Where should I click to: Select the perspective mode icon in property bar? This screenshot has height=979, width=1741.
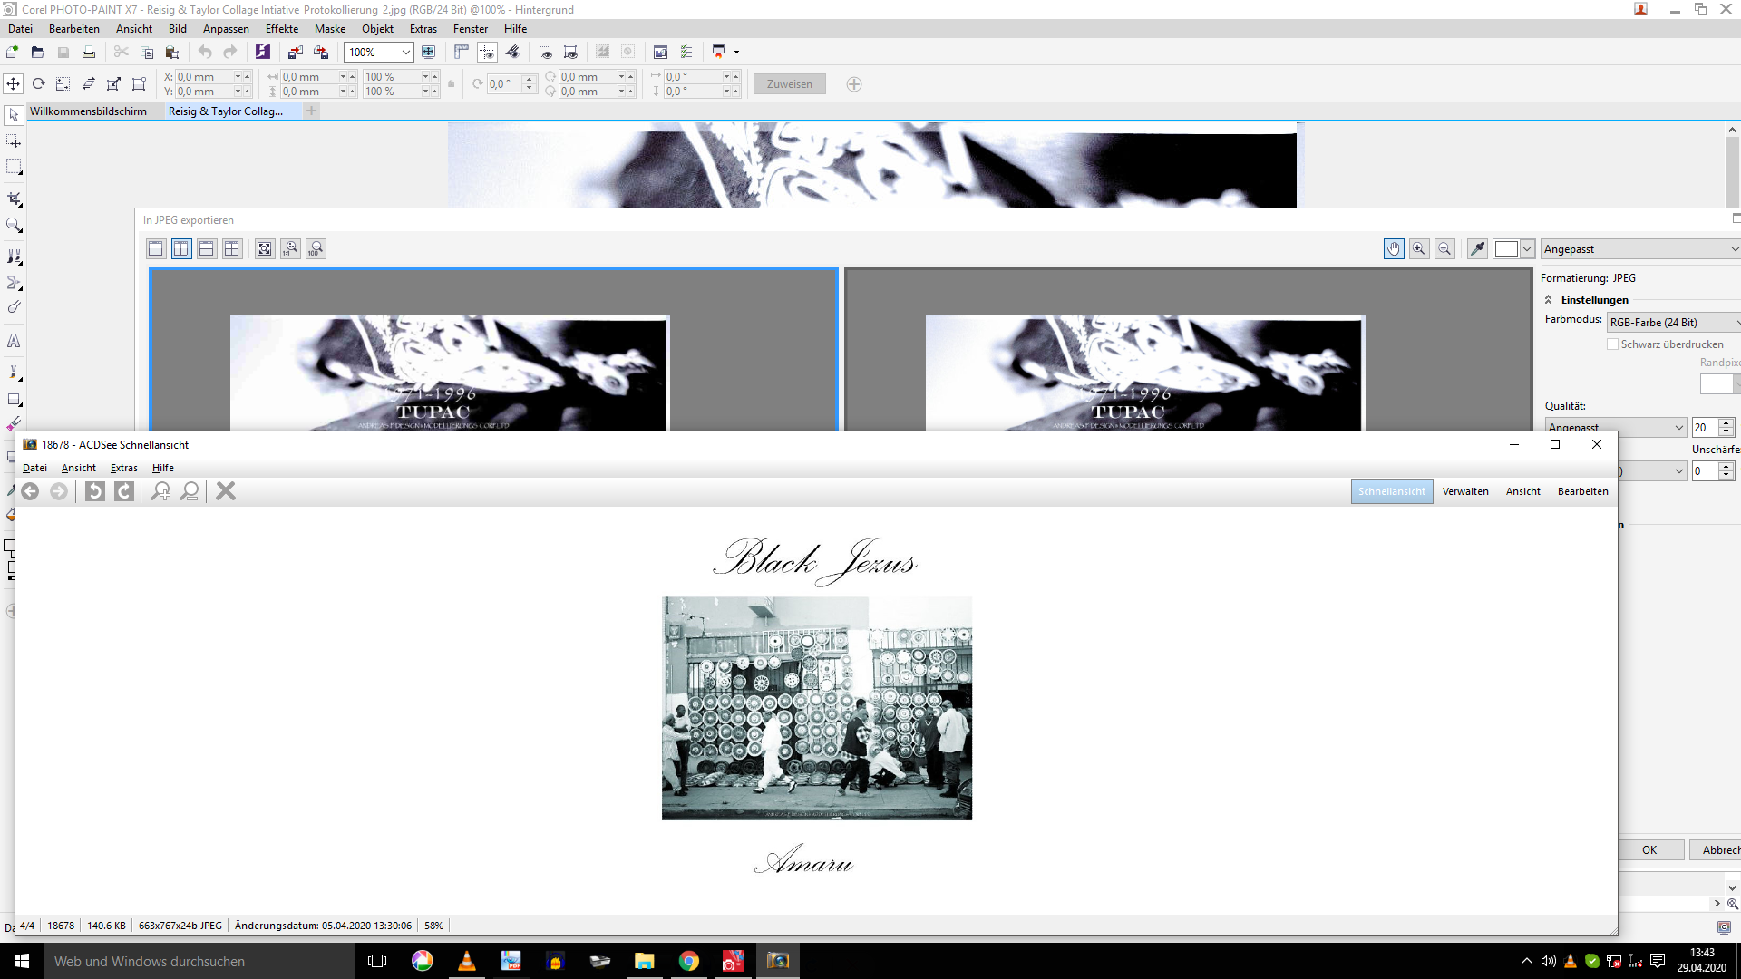point(139,84)
